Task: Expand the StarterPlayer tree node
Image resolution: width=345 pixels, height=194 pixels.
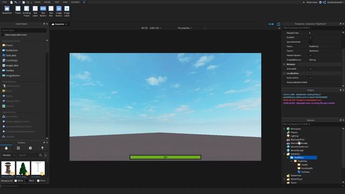Action: [284, 179]
